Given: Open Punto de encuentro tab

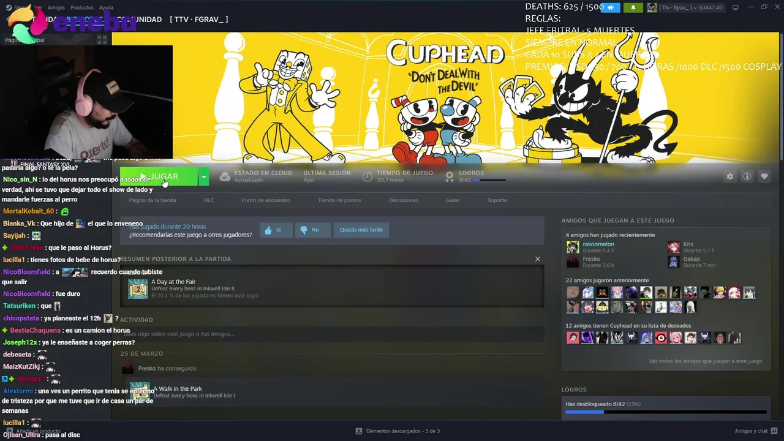Looking at the screenshot, I should (266, 200).
